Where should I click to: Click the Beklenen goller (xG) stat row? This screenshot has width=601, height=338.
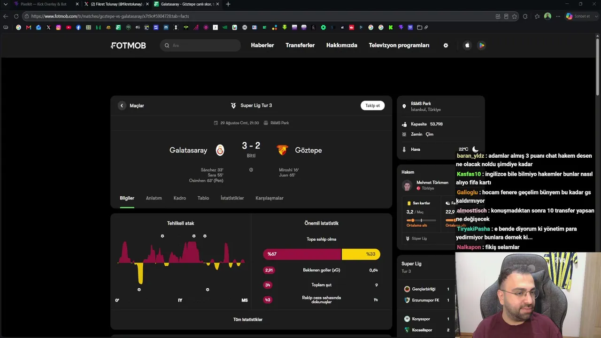322,270
